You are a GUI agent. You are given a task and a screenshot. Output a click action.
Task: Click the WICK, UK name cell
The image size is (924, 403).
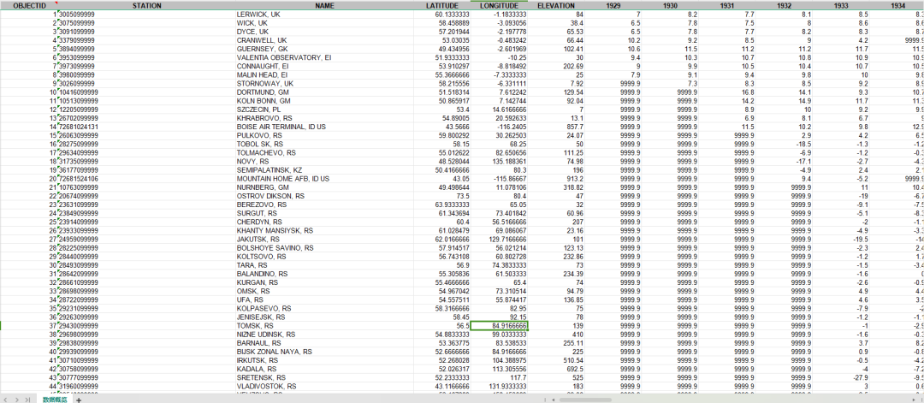pos(324,22)
